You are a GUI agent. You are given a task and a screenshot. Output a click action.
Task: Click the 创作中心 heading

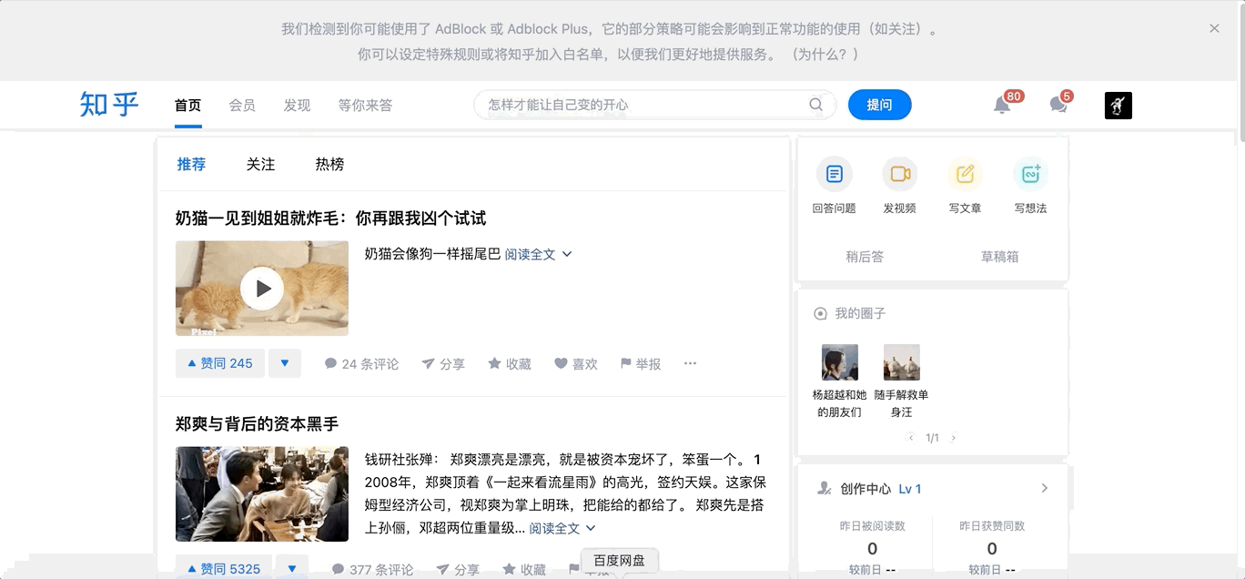(x=865, y=489)
